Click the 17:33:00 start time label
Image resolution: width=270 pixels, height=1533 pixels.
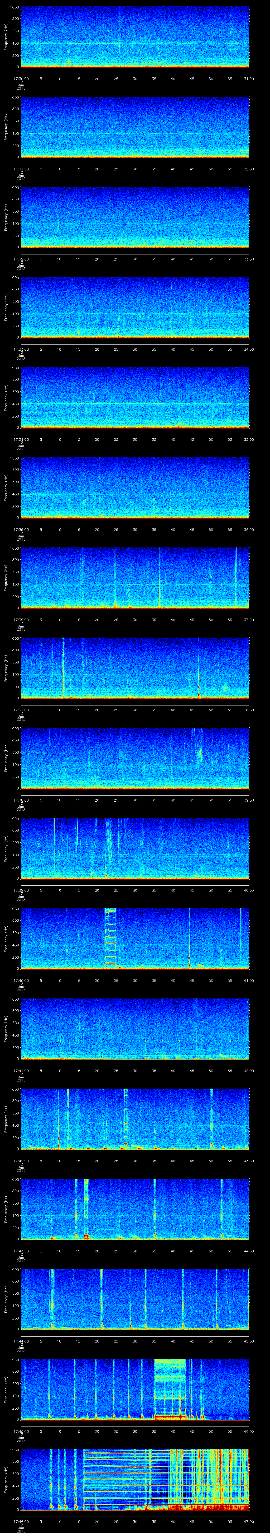tap(21, 349)
